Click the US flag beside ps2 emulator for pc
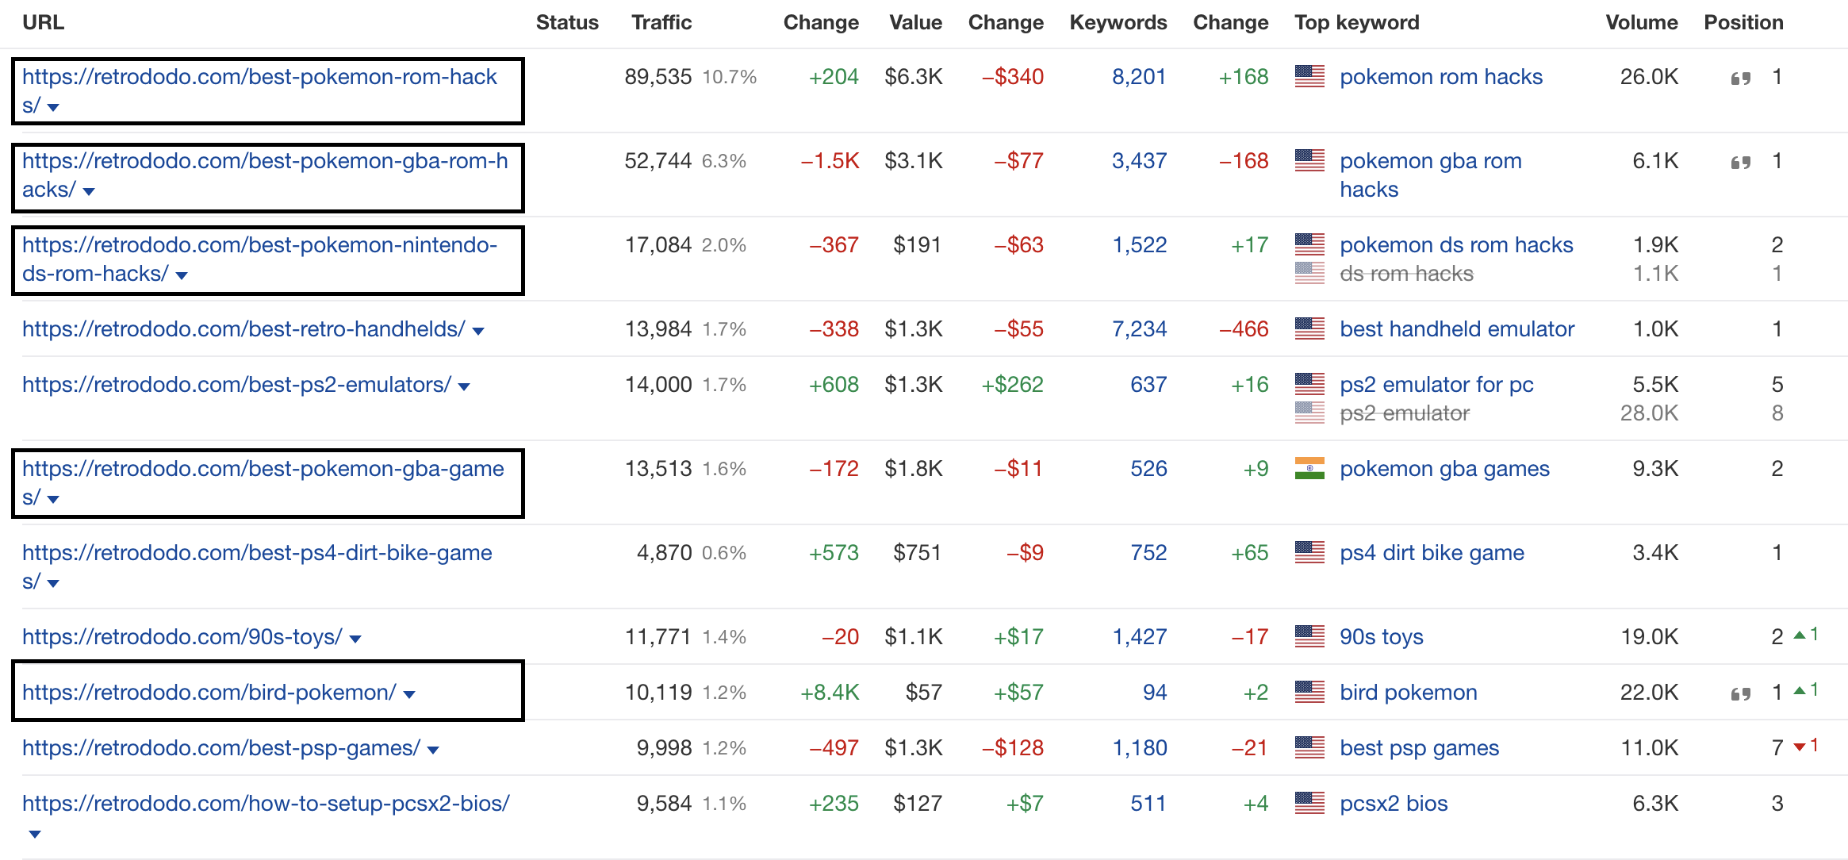Image resolution: width=1848 pixels, height=860 pixels. point(1309,385)
